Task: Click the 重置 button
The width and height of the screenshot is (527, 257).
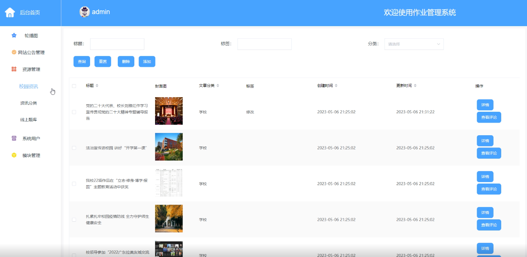Action: 103,61
